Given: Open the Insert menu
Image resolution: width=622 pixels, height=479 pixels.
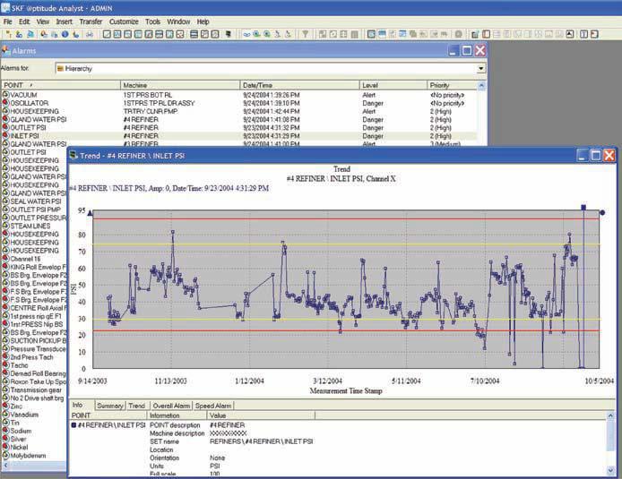Looking at the screenshot, I should click(65, 21).
